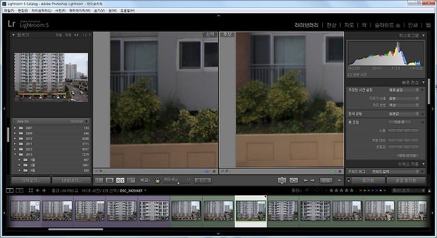This screenshot has width=437, height=238.
Task: Open second window display button 2
Action: click(19, 190)
